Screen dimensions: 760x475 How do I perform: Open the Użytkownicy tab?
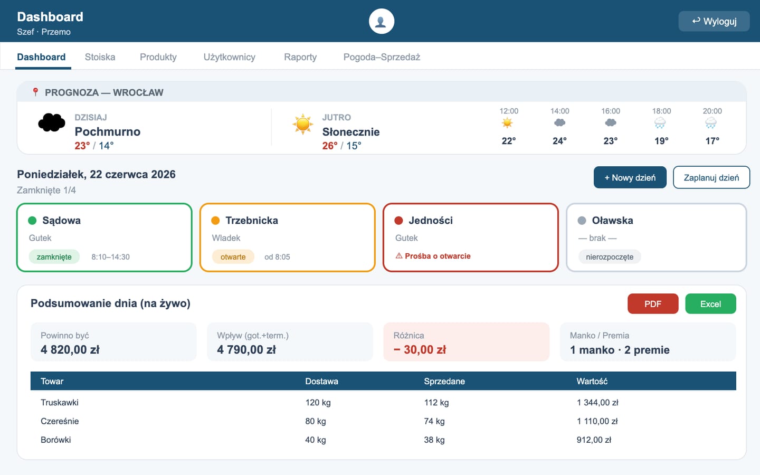(x=230, y=57)
